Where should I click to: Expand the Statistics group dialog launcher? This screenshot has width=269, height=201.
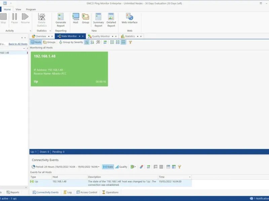[50, 31]
